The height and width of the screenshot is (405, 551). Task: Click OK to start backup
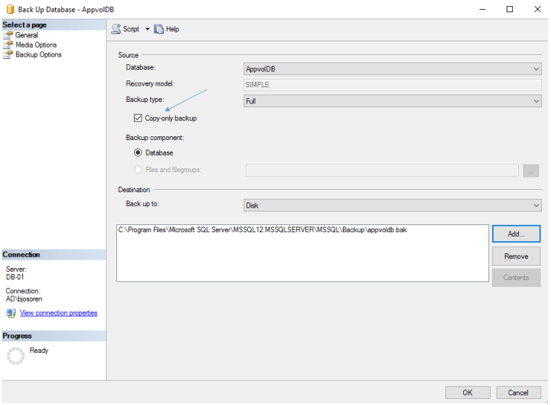point(468,393)
